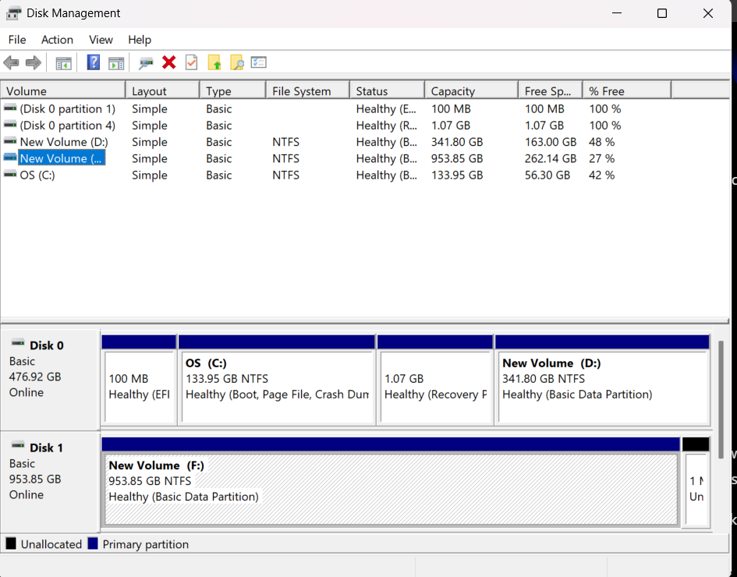Click the Disk 0 label panel
The height and width of the screenshot is (577, 737).
(x=50, y=379)
